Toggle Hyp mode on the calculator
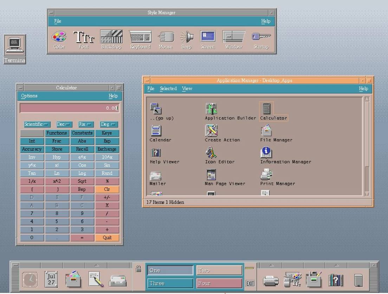 (x=57, y=157)
